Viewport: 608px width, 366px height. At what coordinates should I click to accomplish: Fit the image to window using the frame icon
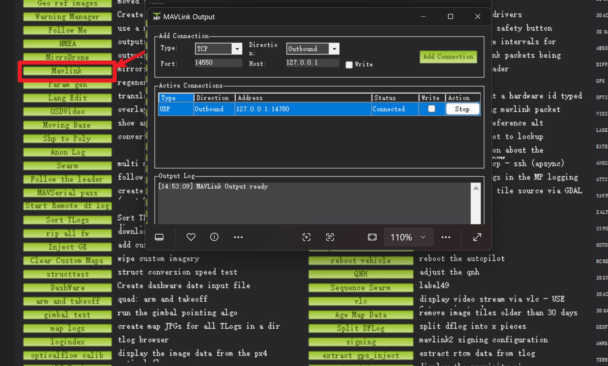point(372,237)
